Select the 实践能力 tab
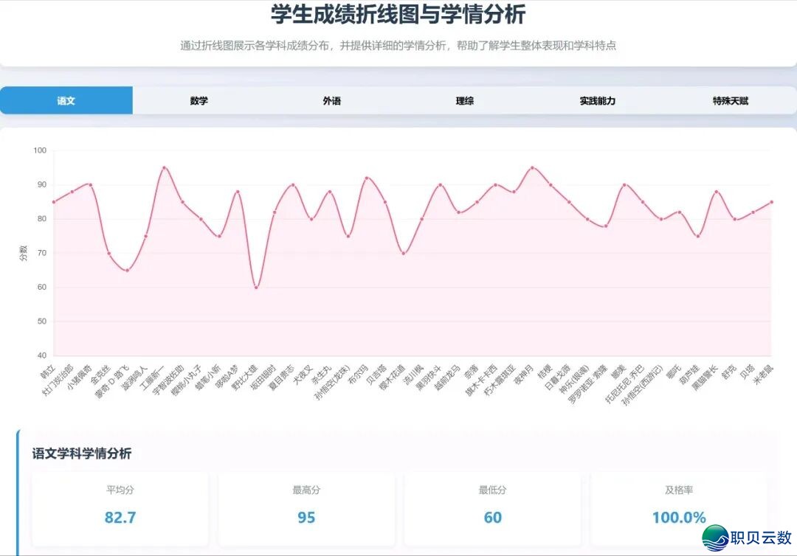The image size is (797, 556). tap(597, 100)
